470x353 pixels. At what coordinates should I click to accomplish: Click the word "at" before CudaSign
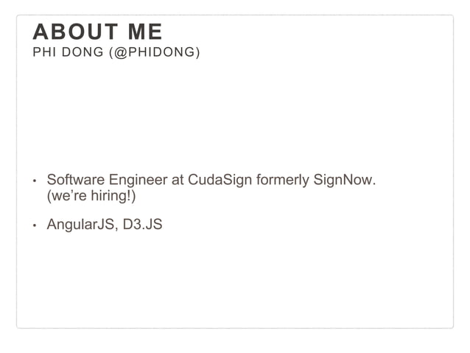[178, 181]
